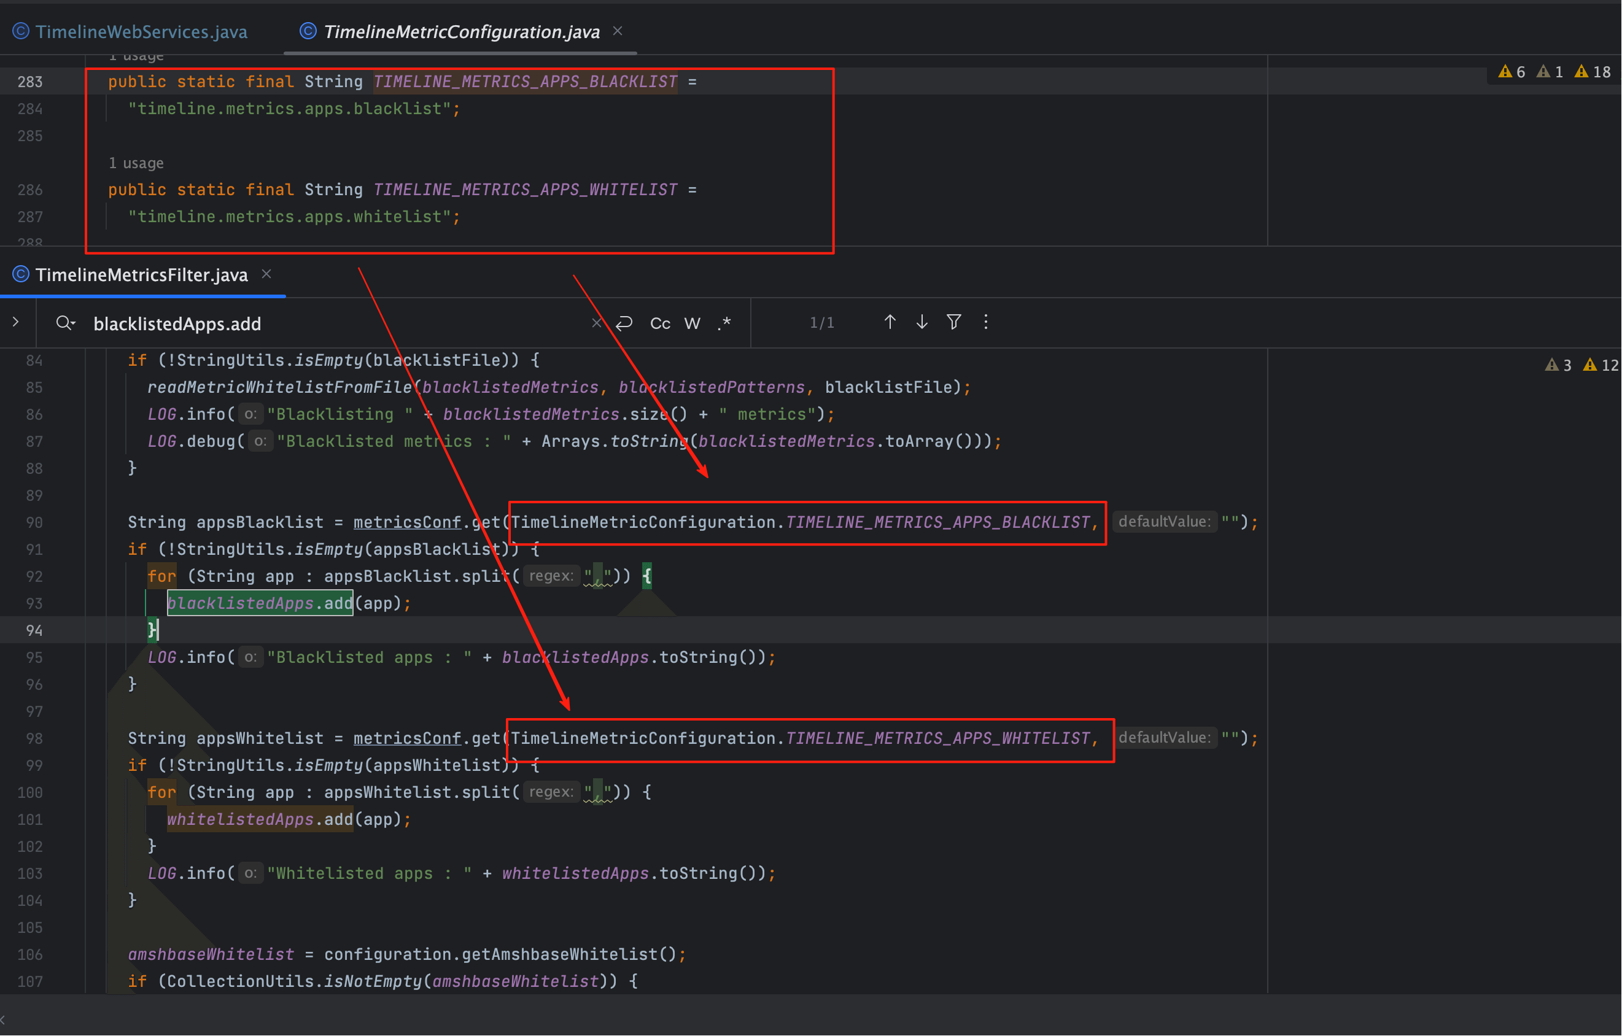Click the scroll-left arrow at bottom

tap(3, 1021)
